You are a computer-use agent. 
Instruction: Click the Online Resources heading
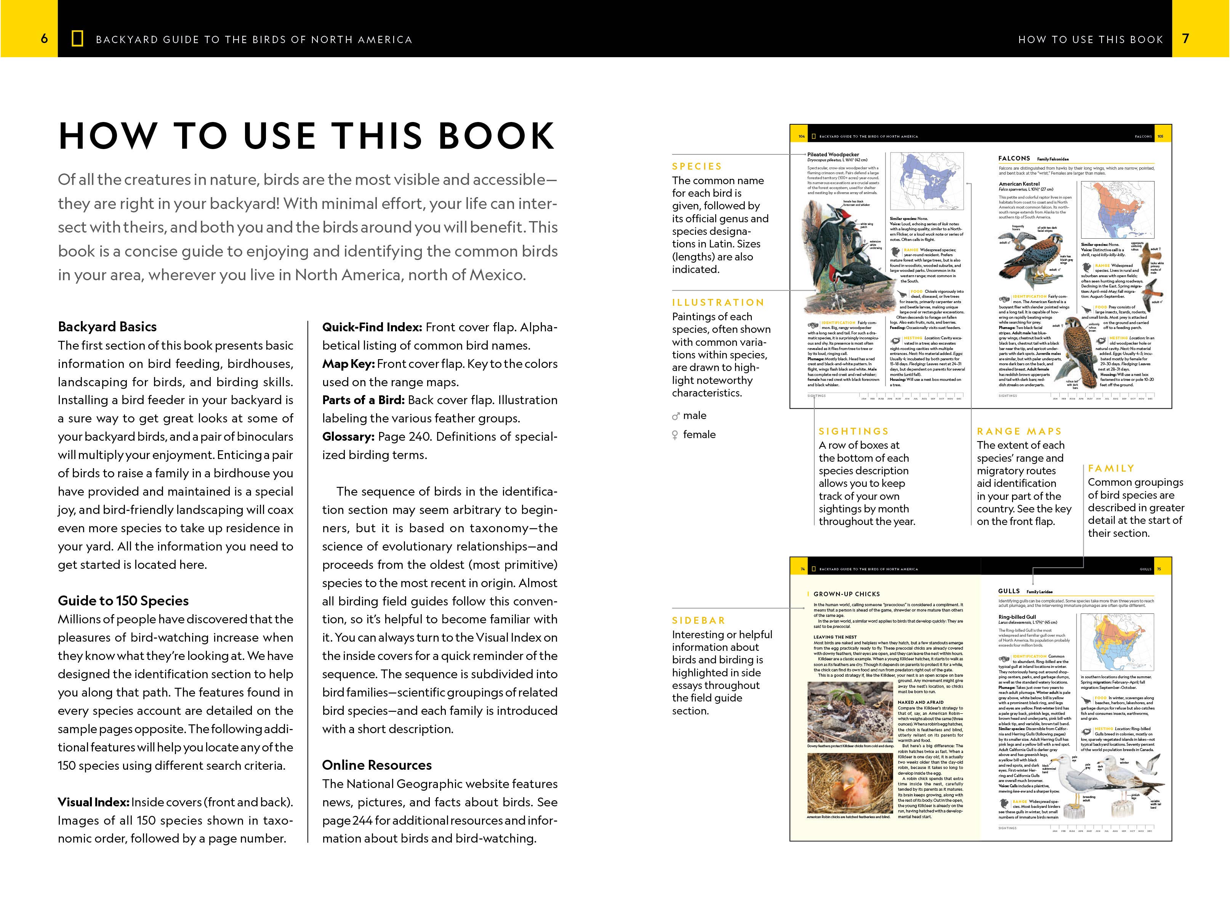click(376, 765)
